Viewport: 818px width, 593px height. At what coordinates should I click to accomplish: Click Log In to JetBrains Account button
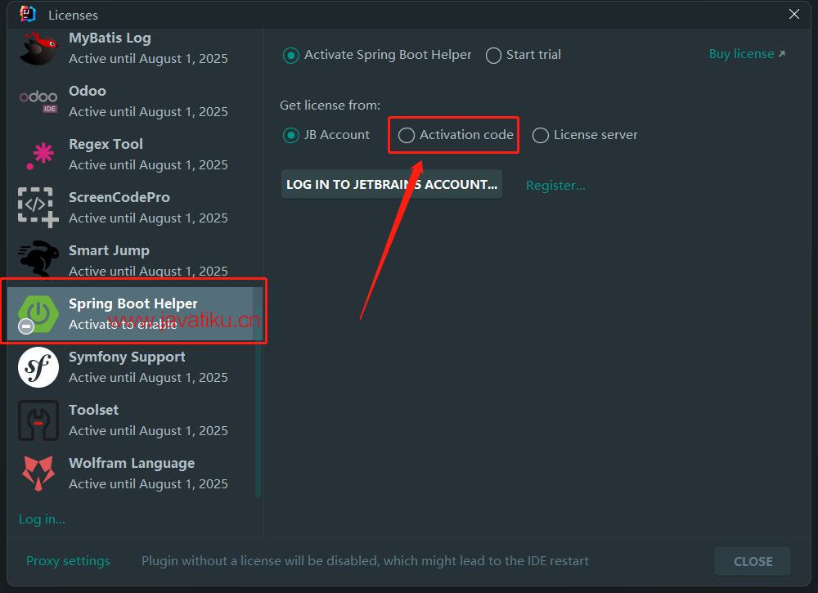coord(392,184)
